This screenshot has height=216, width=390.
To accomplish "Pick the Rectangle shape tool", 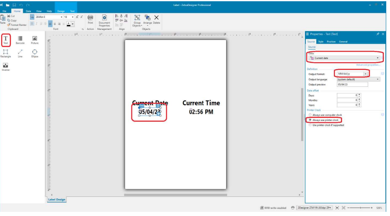I will tap(6, 53).
